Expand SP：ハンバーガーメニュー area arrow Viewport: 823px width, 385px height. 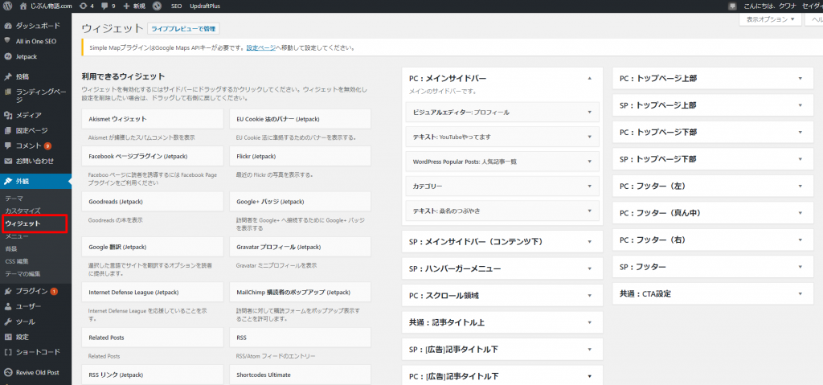(x=589, y=268)
